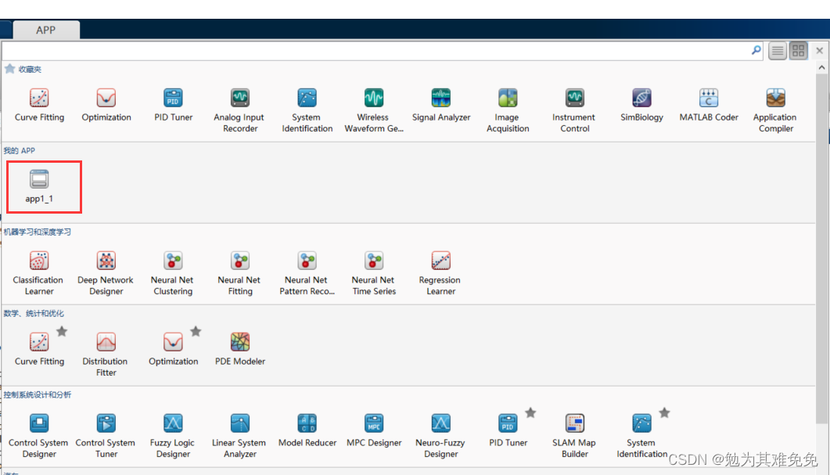Open Fuzzy Logic Designer app
Viewport: 830px width, 475px height.
(173, 435)
